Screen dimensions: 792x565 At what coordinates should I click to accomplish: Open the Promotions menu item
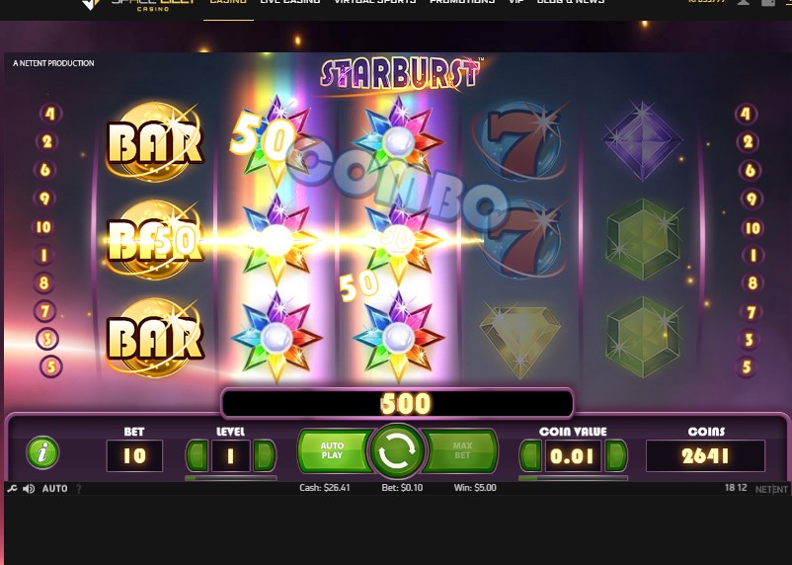point(462,2)
